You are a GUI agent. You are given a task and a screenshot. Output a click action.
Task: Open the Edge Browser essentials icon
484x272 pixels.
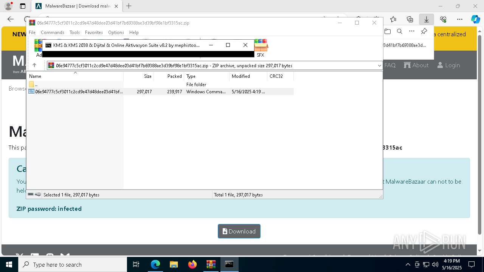point(443,19)
